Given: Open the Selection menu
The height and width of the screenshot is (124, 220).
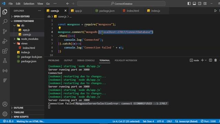Looking at the screenshot, I should (x=29, y=4).
